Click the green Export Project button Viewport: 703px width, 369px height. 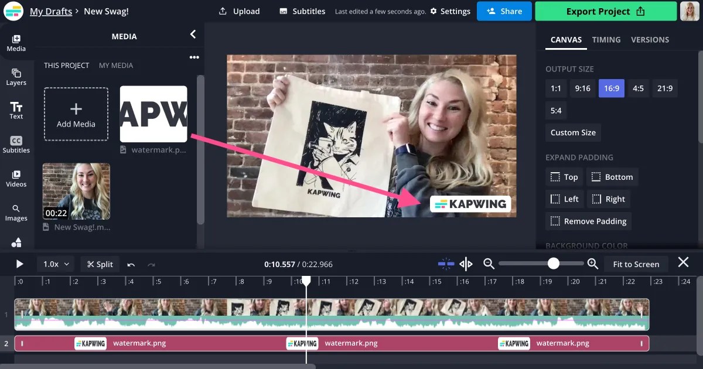605,11
